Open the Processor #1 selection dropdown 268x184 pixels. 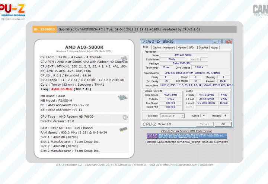pos(172,116)
